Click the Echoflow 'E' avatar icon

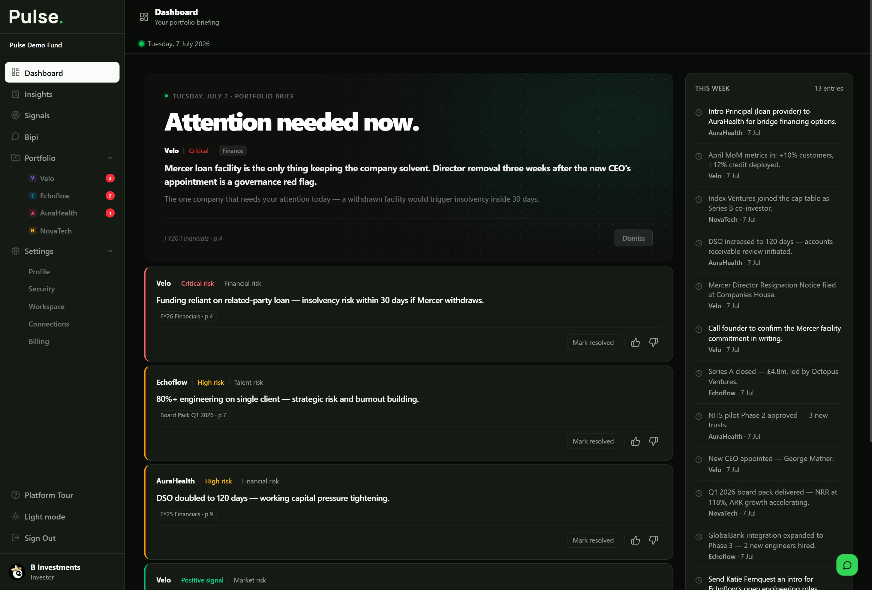[x=33, y=196]
